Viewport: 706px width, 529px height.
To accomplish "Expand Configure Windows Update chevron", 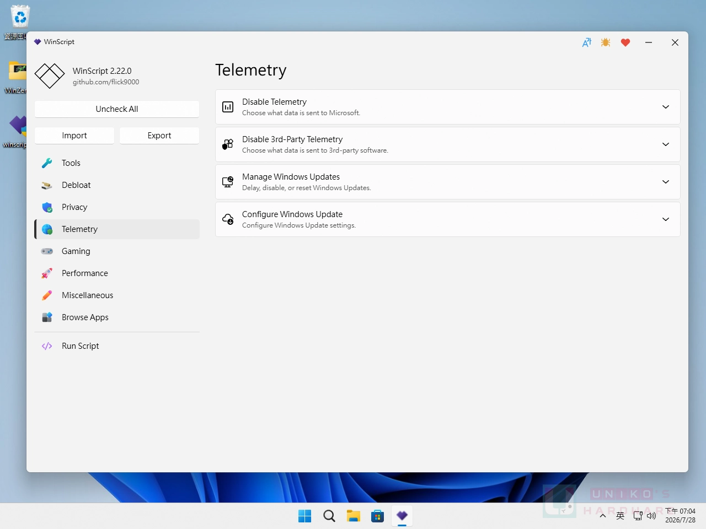I will [x=666, y=219].
